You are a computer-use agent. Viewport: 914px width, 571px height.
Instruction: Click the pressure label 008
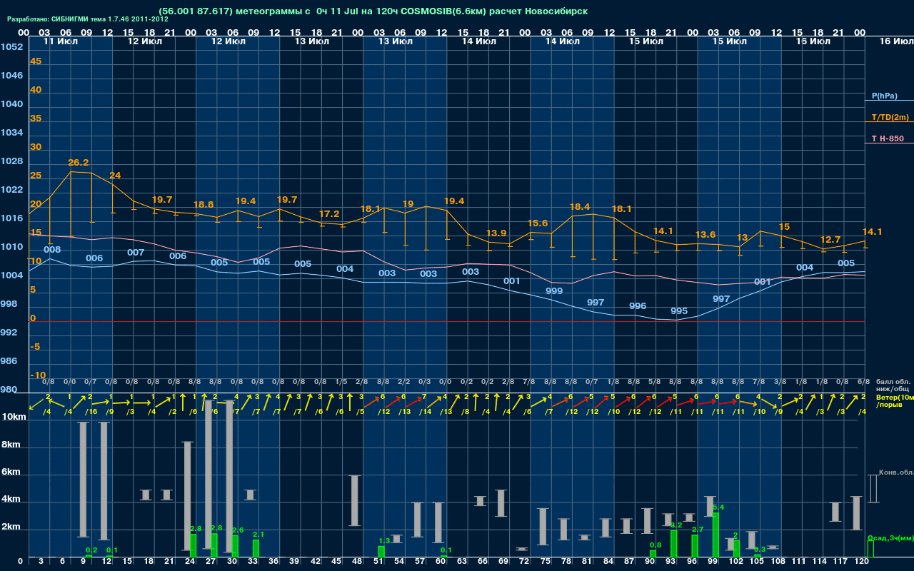pyautogui.click(x=52, y=250)
